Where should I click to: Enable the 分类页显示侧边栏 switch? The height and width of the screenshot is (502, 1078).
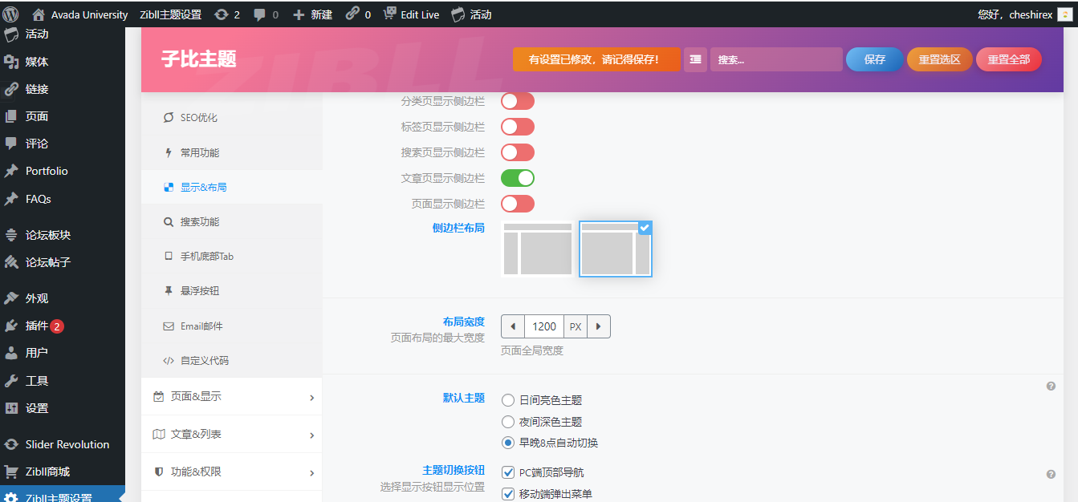517,101
